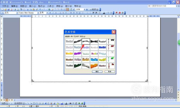Screen dimensions: 180x108
Task: Pick the purple WordArt style thumbnail
Action: (x=78, y=53)
